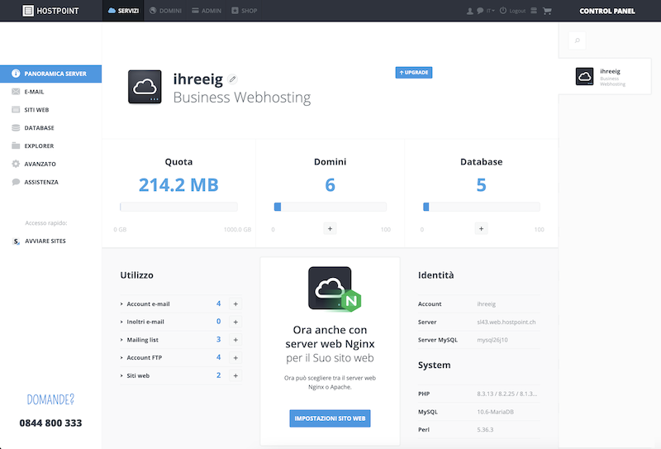
Task: Click the Mailing list count 3
Action: point(218,339)
